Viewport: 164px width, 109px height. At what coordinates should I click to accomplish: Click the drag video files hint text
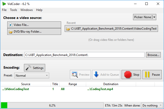(111, 40)
